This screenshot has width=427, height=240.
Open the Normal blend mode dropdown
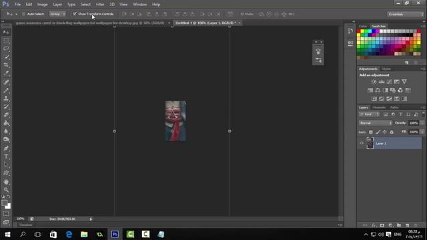tap(375, 123)
